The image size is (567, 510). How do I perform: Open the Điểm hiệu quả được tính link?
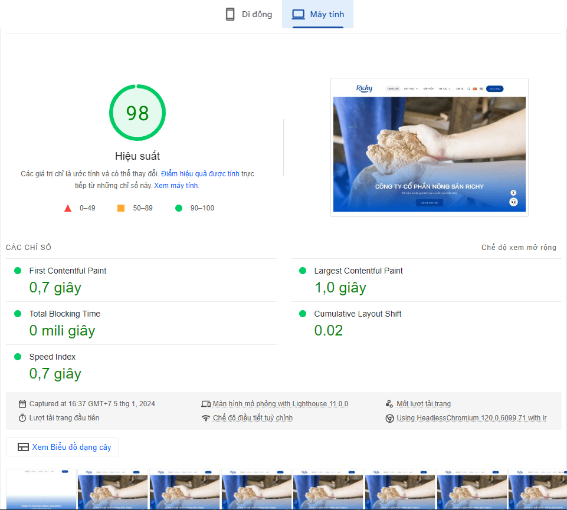200,174
